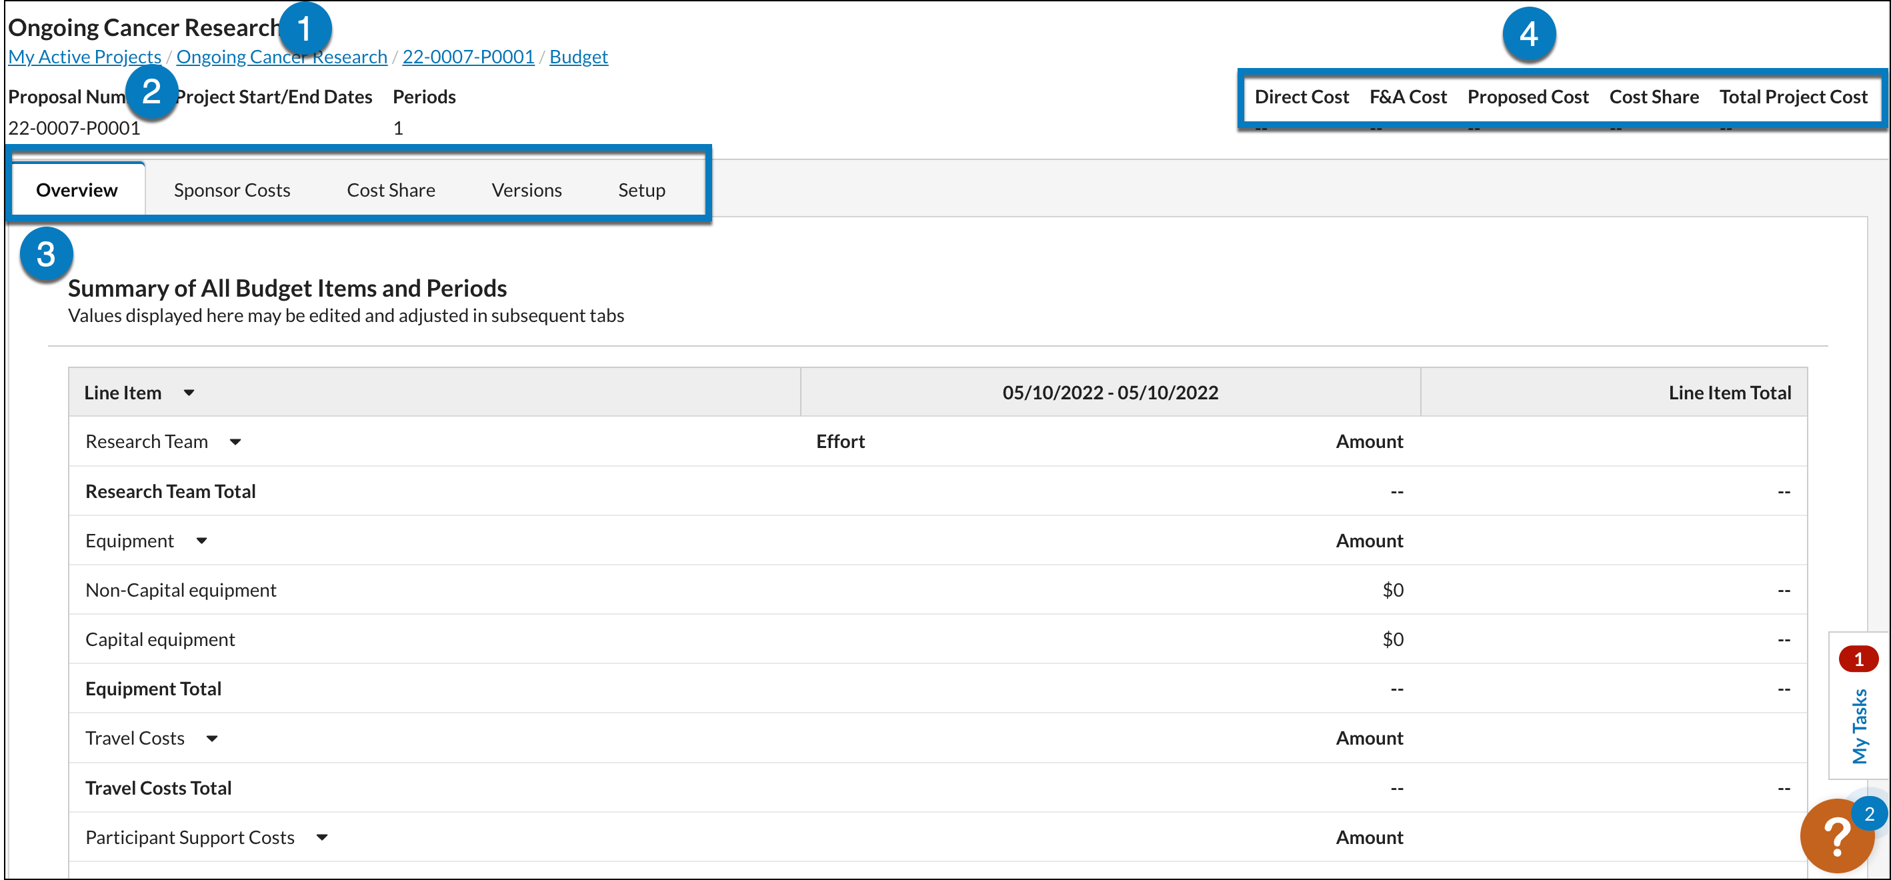Open the Cost Share tab
The image size is (1891, 880).
tap(391, 190)
